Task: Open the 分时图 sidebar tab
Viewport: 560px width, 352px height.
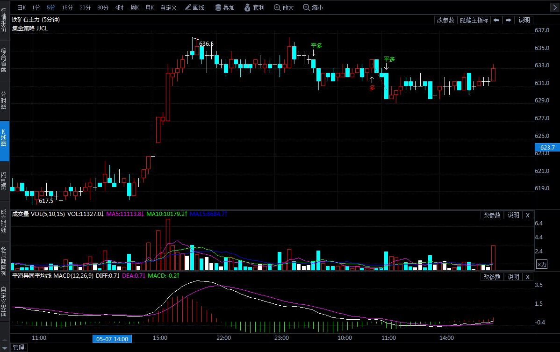Action: (4, 100)
